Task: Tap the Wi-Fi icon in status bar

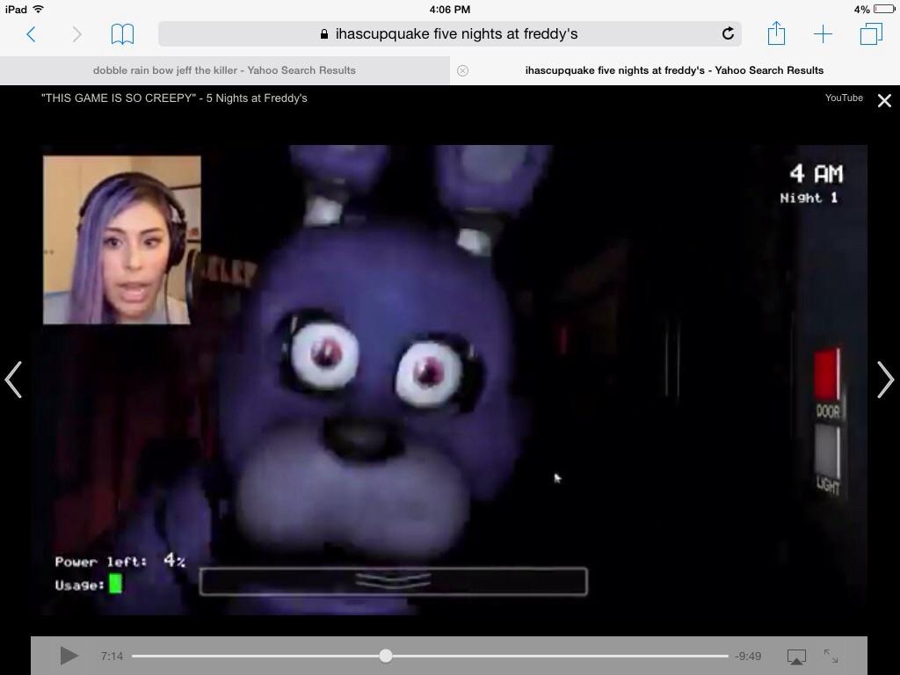Action: (39, 9)
